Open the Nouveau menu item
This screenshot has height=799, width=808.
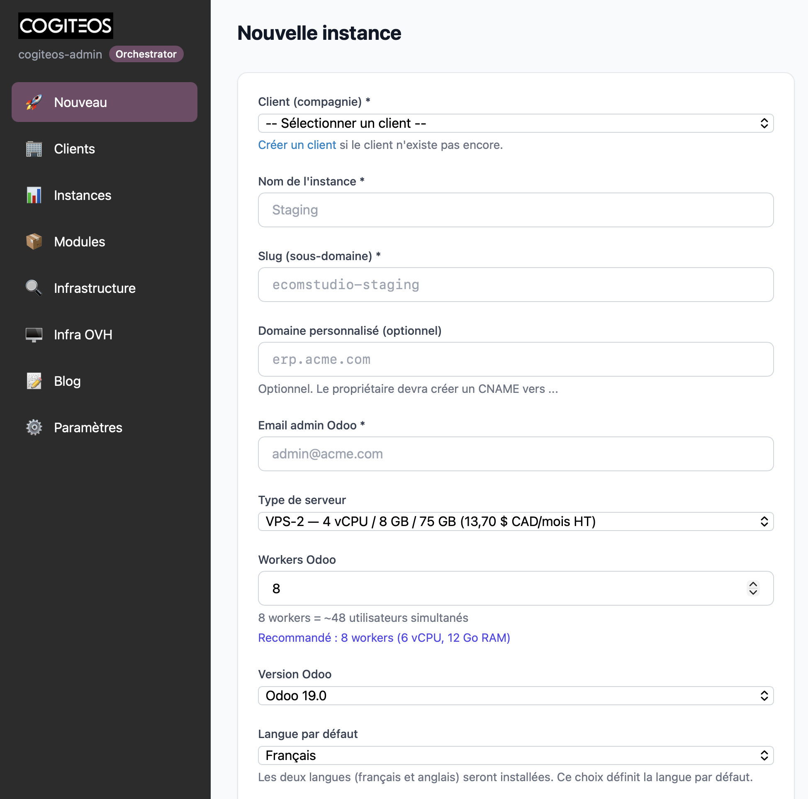(x=105, y=102)
